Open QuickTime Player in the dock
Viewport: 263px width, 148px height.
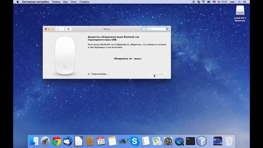pyautogui.click(x=179, y=141)
